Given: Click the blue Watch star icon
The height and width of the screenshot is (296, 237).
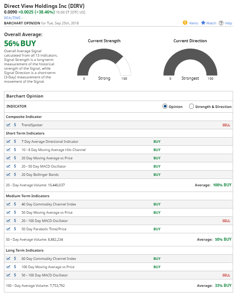Looking at the screenshot, I should [x=203, y=23].
